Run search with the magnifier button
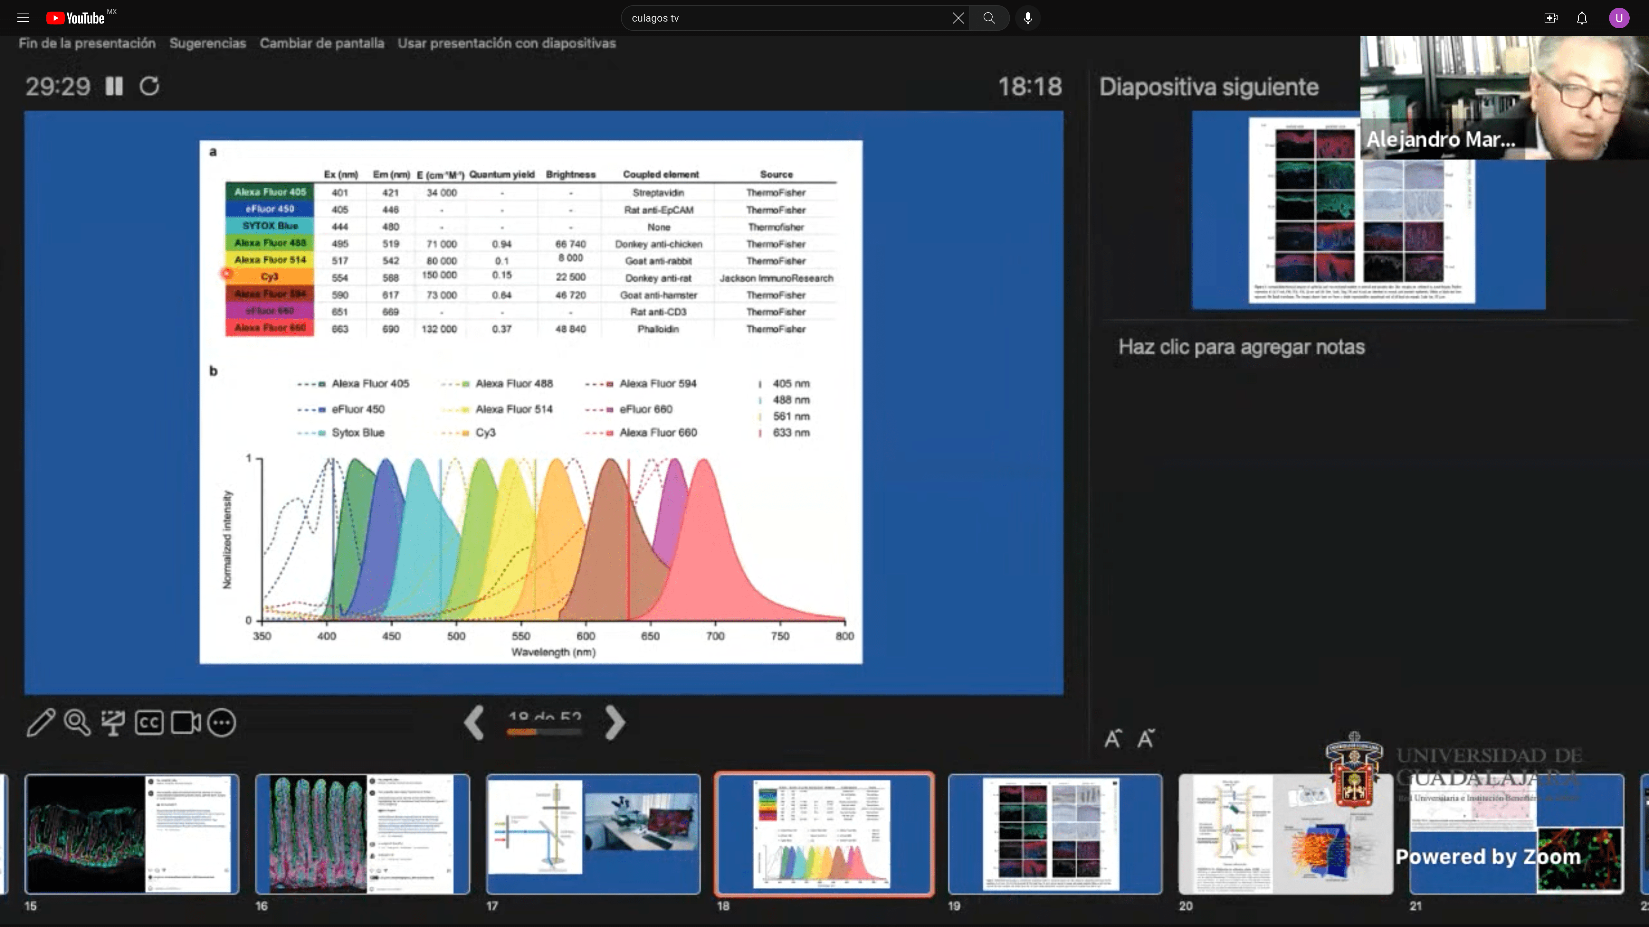This screenshot has width=1649, height=927. click(989, 18)
